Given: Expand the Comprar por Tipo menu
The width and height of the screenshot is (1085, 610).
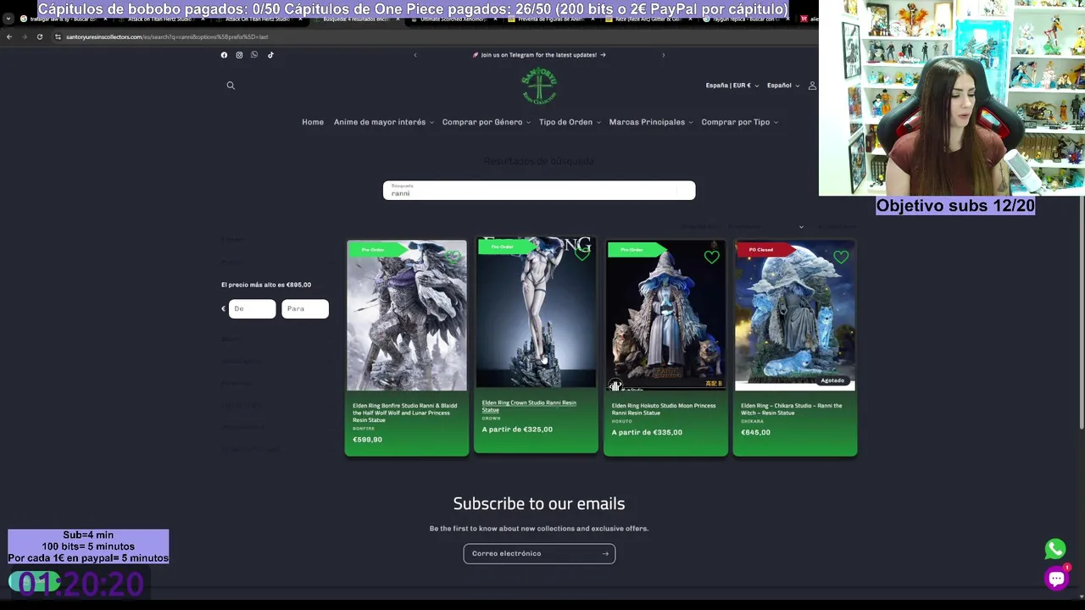Looking at the screenshot, I should (x=739, y=122).
